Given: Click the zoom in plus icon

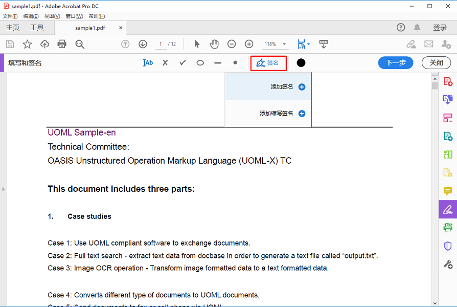Looking at the screenshot, I should tap(249, 44).
